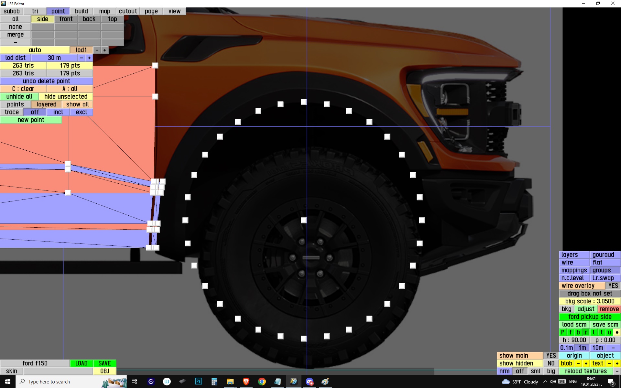Click the Windows Start button
621x388 pixels.
coord(8,382)
